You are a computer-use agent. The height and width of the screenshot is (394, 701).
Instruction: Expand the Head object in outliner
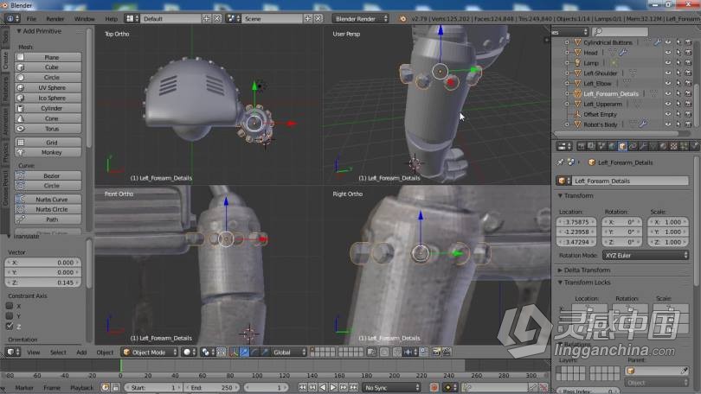click(567, 53)
